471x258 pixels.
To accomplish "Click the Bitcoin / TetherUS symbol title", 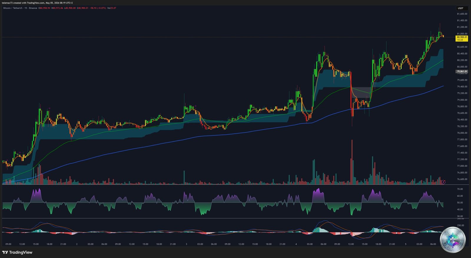I will (20, 8).
